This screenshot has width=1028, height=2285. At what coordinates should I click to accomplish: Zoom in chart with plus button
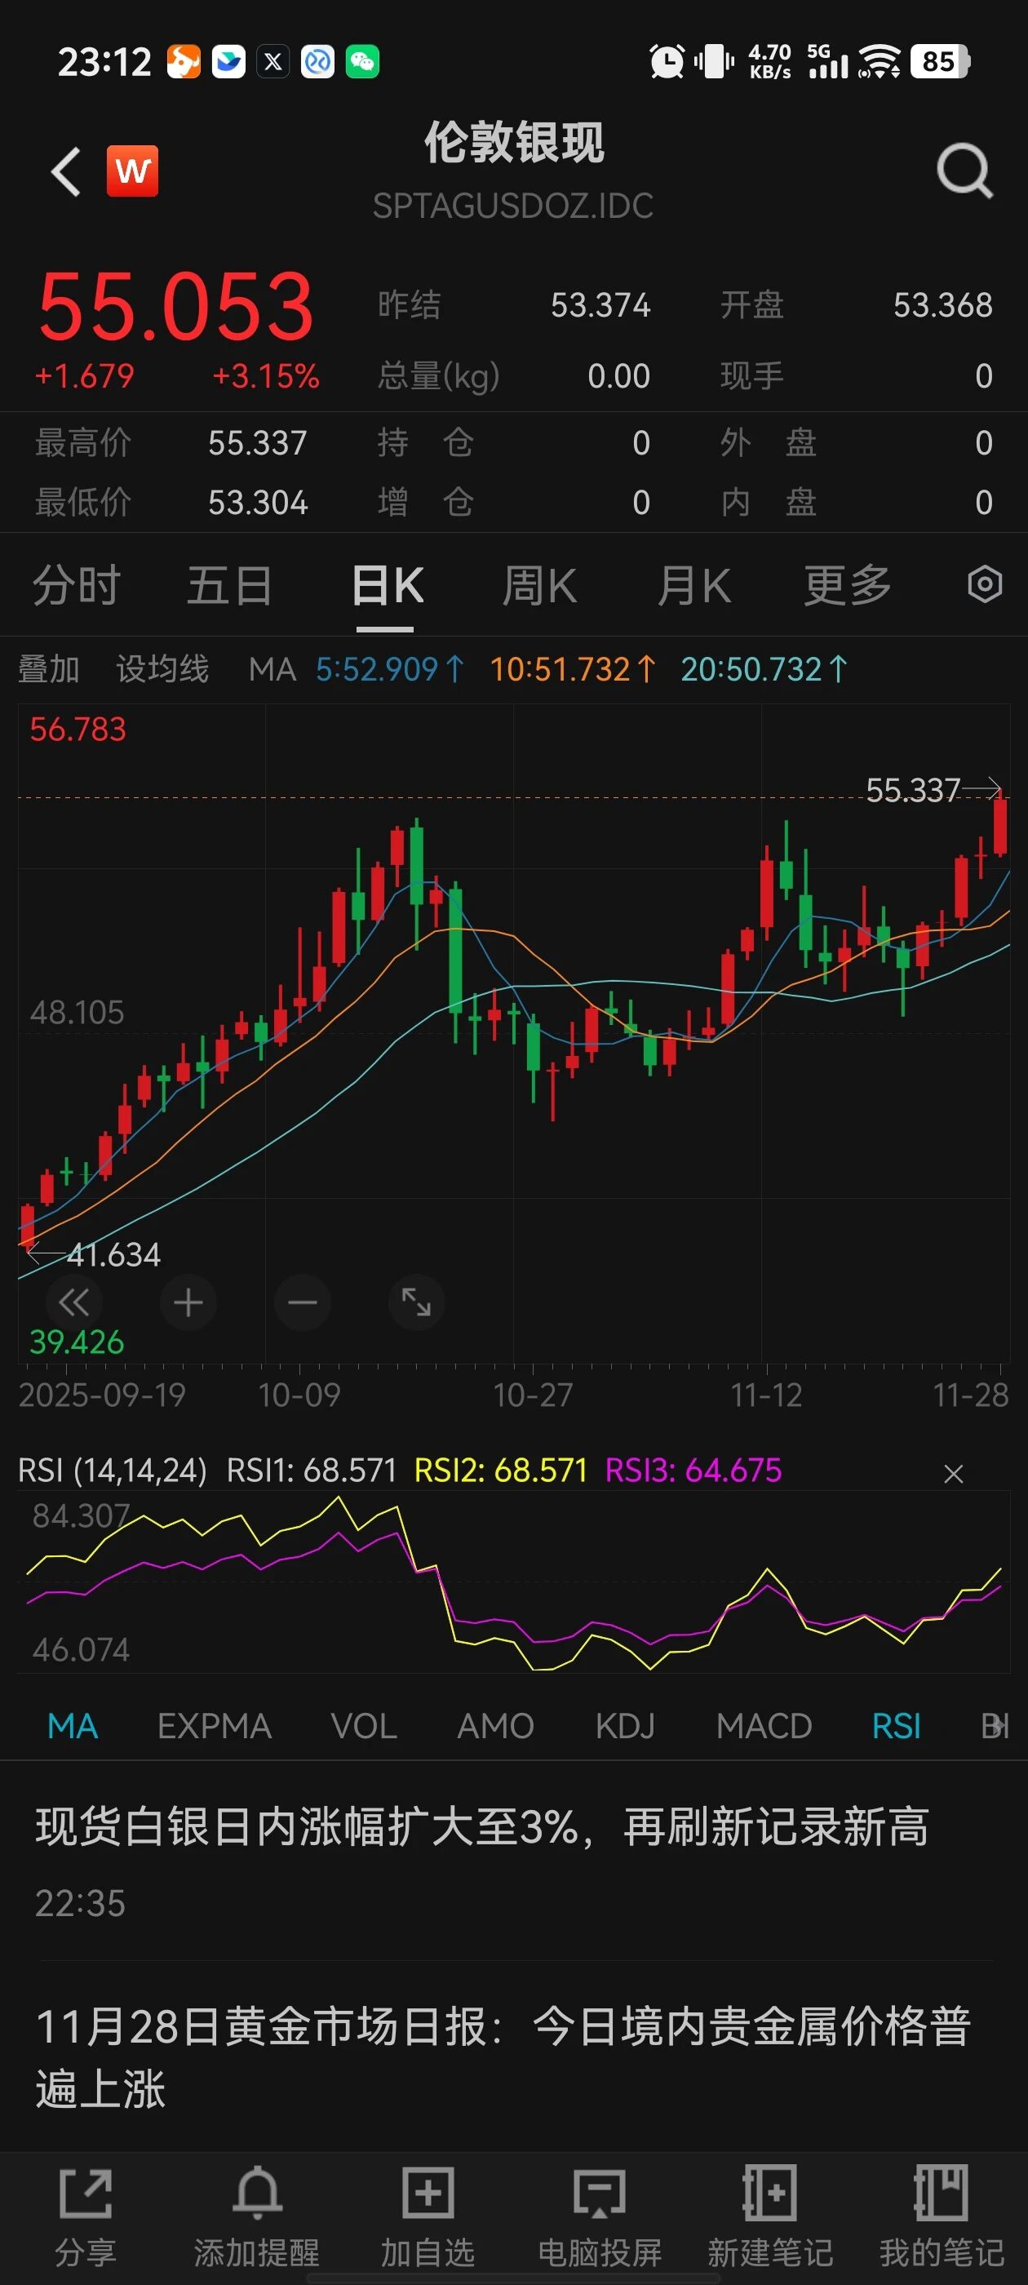(188, 1302)
